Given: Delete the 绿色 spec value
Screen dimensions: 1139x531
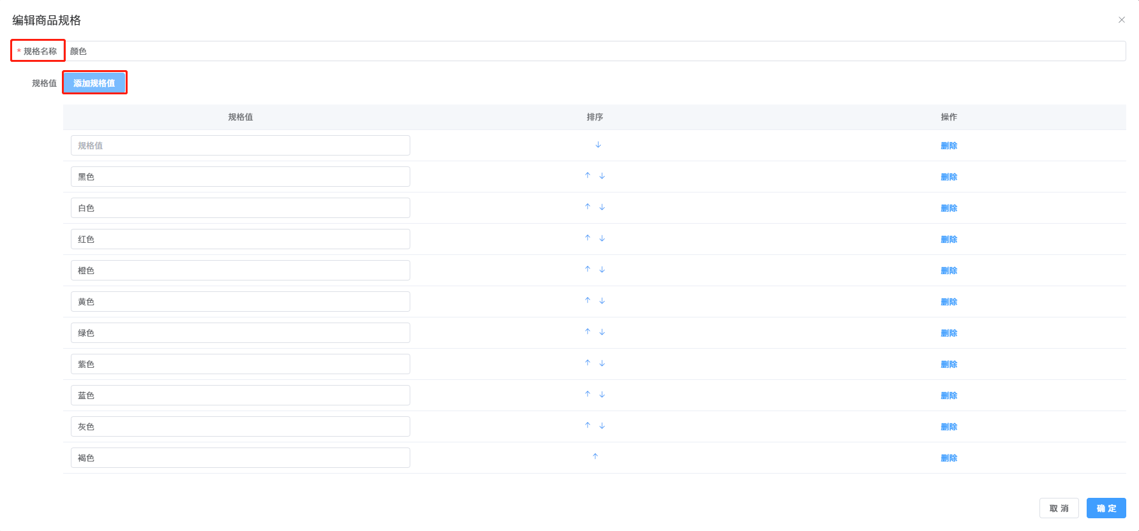Looking at the screenshot, I should point(948,333).
